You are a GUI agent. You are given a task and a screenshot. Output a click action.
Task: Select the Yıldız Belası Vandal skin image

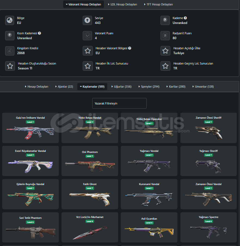(90, 133)
